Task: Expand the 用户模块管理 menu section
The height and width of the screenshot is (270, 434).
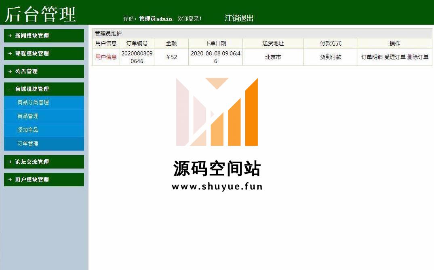Action: pos(44,179)
